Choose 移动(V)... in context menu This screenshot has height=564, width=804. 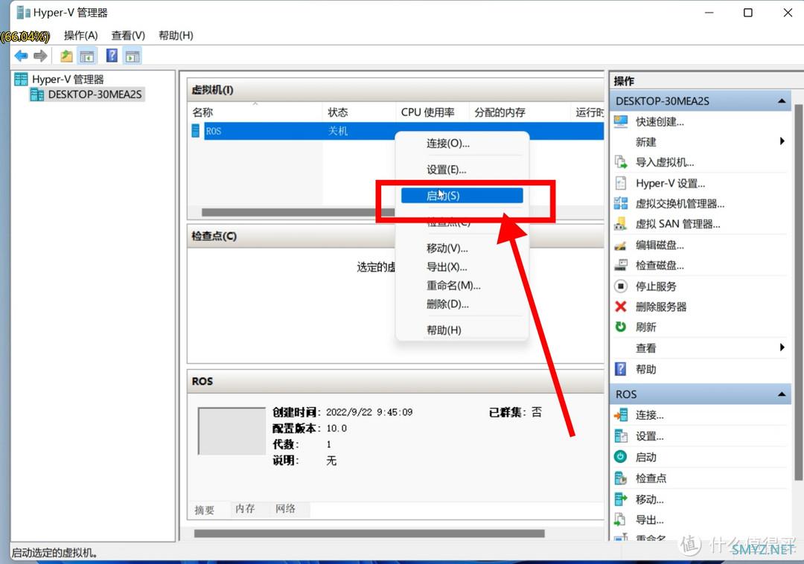pyautogui.click(x=462, y=249)
